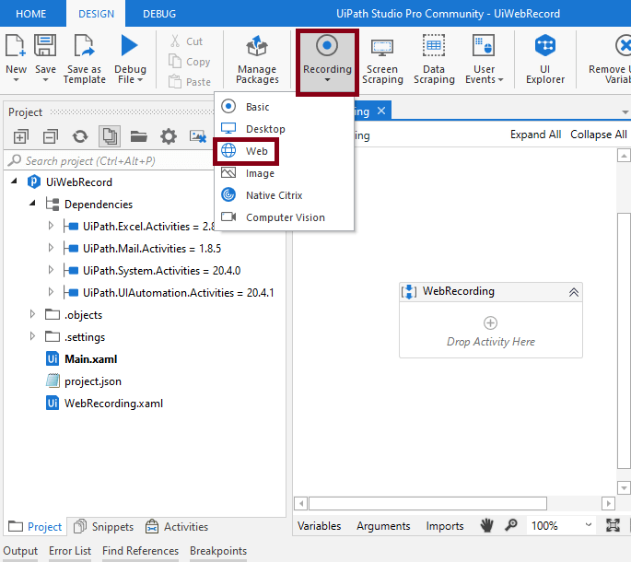This screenshot has height=562, width=631.
Task: Expand UiPath.Mail.Activities dependency
Action: click(51, 247)
